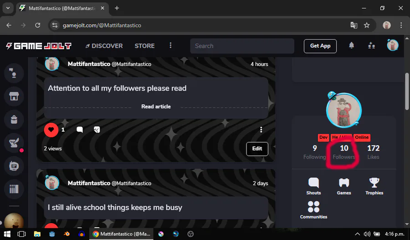The width and height of the screenshot is (410, 240).
Task: Open the top navigation more-options menu
Action: [170, 46]
